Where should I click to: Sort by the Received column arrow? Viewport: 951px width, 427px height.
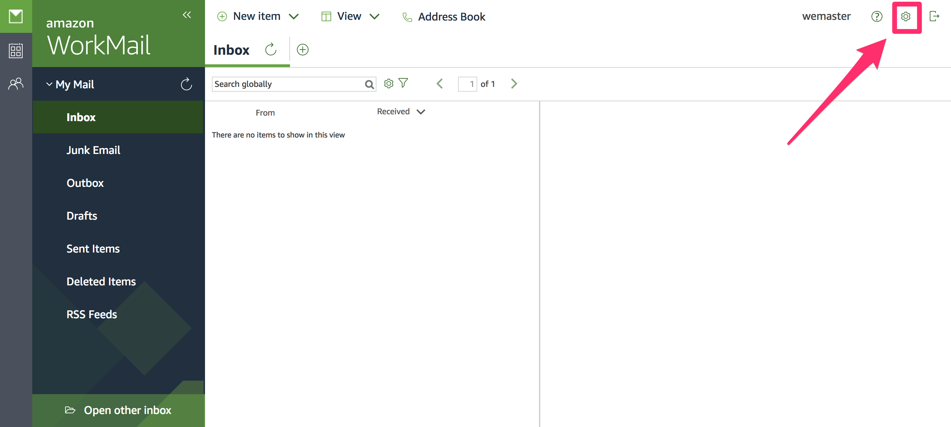pos(421,112)
